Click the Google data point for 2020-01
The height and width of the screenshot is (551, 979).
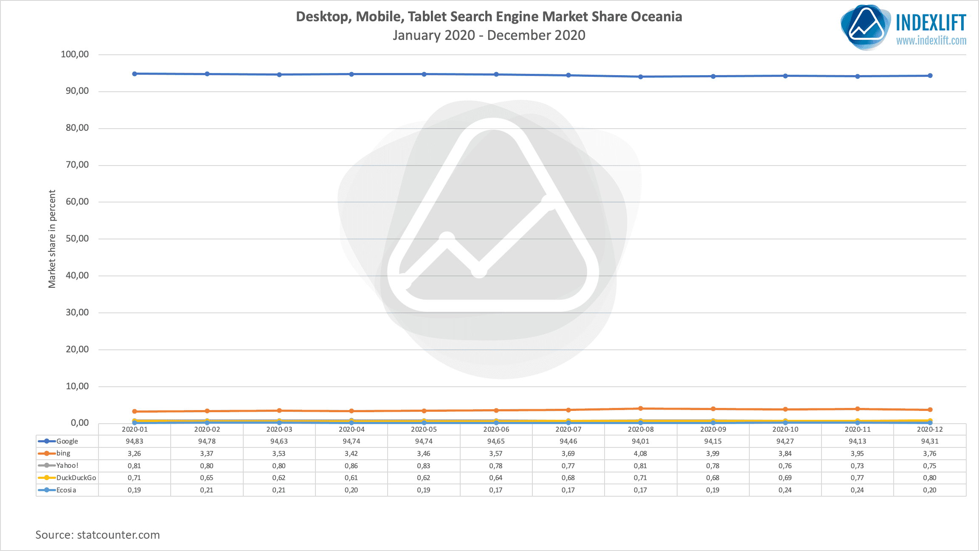135,74
